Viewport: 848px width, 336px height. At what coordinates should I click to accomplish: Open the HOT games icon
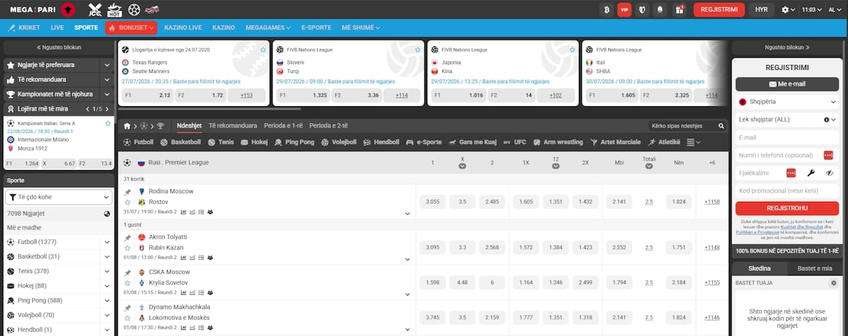pyautogui.click(x=114, y=10)
